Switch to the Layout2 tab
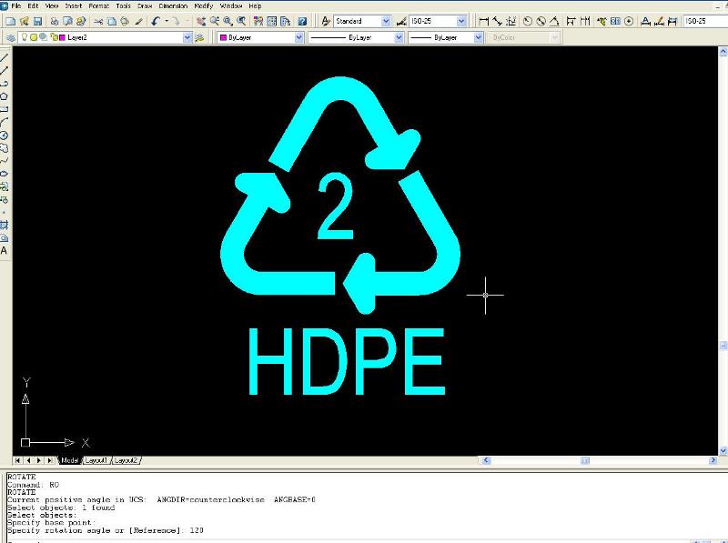 126,460
